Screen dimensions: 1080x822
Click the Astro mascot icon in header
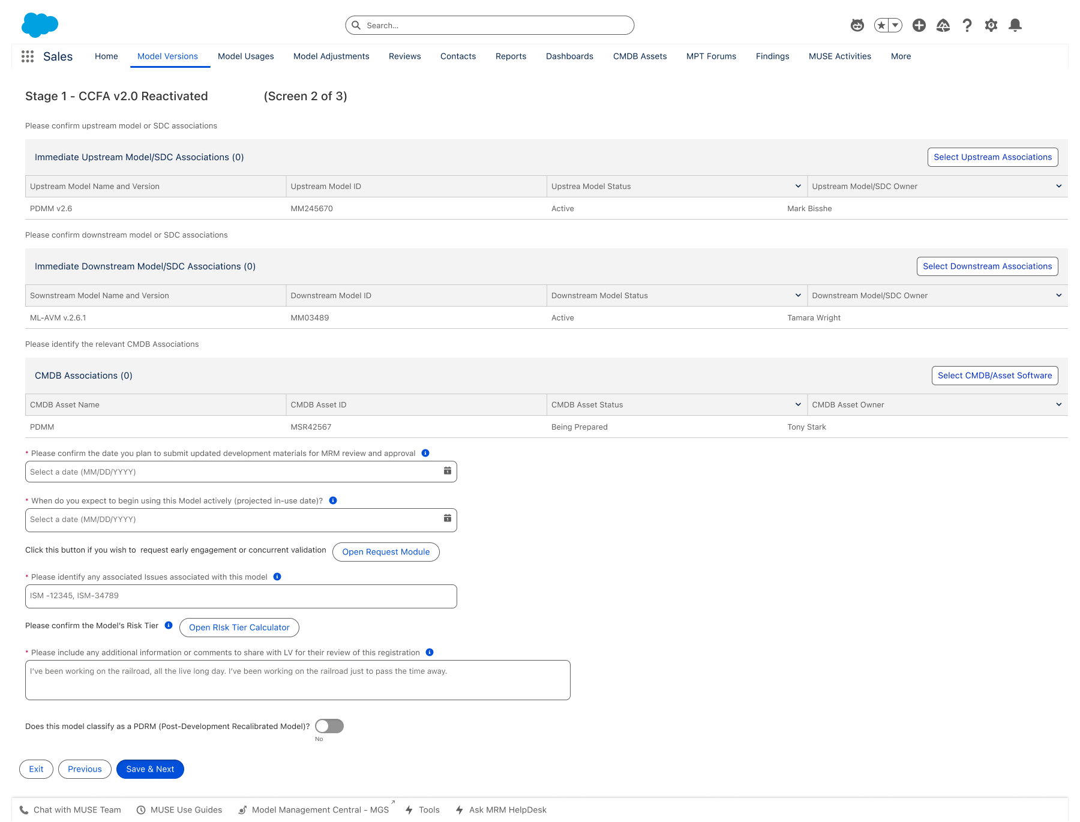(857, 25)
